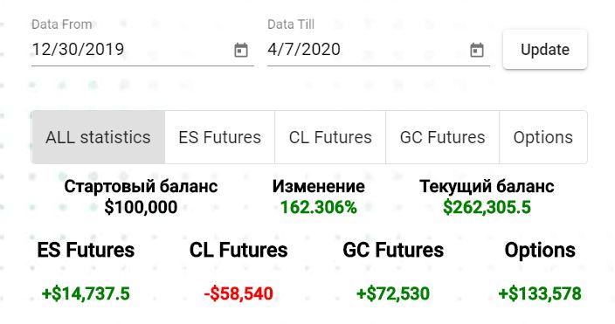The width and height of the screenshot is (615, 324).
Task: Click the Текущий баланс label
Action: click(x=487, y=186)
